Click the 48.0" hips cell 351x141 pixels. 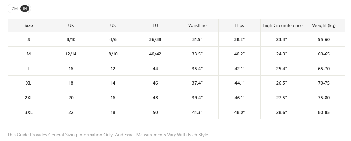coord(240,112)
